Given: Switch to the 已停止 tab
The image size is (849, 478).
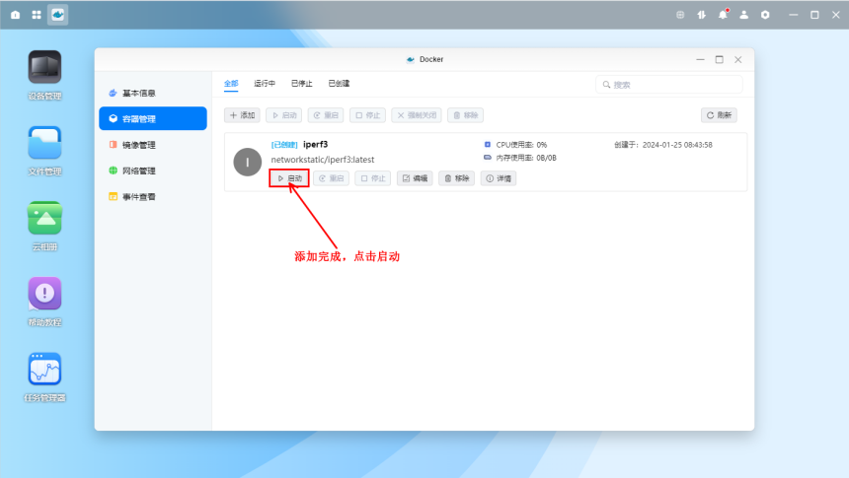Looking at the screenshot, I should [x=301, y=83].
